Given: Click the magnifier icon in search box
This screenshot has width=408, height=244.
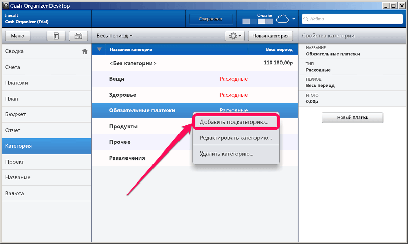Looking at the screenshot, I should [306, 19].
